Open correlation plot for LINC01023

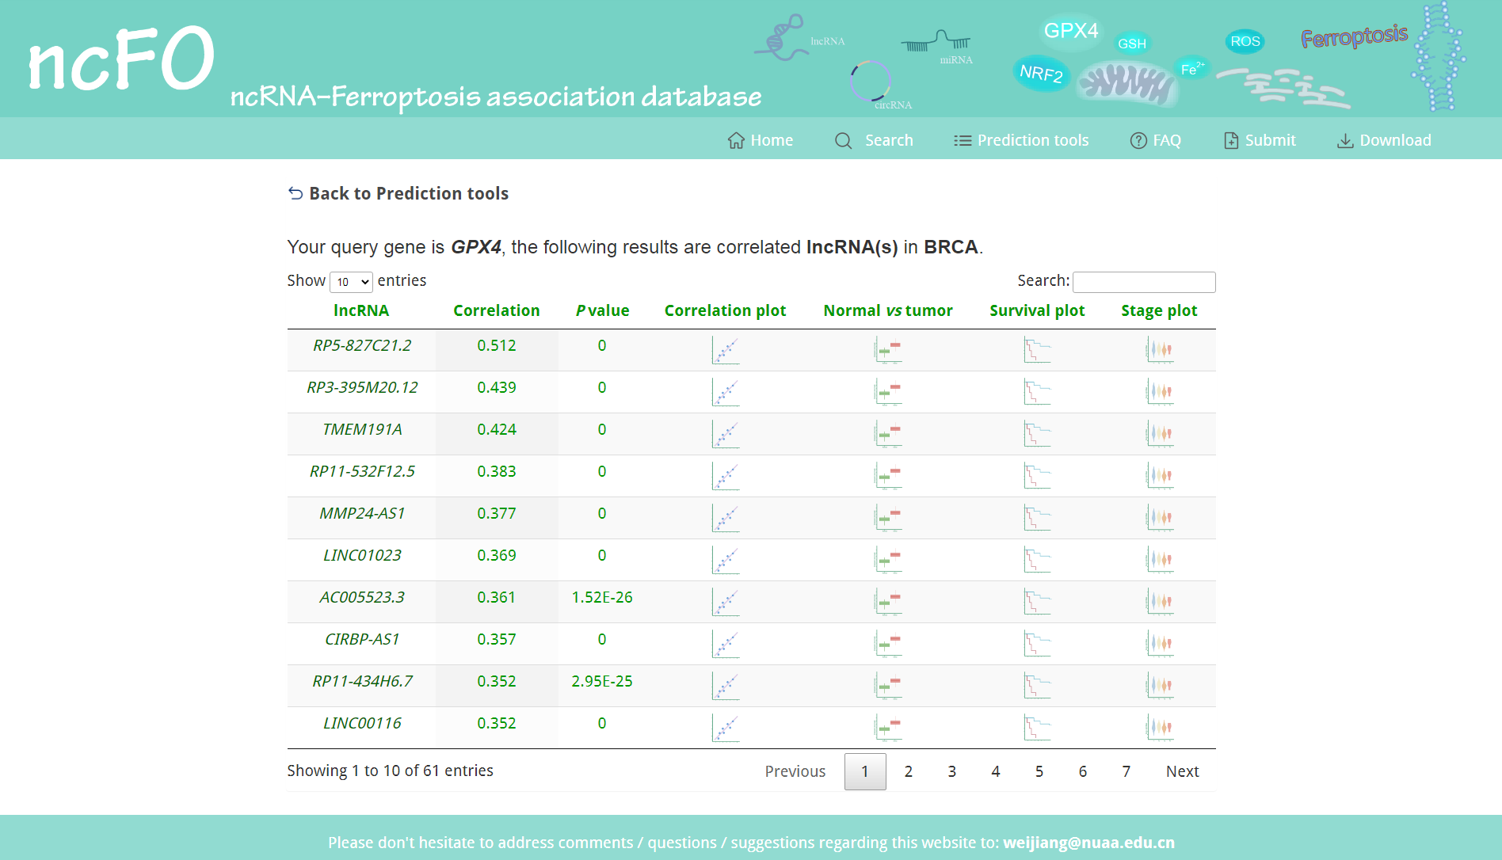[x=725, y=560]
